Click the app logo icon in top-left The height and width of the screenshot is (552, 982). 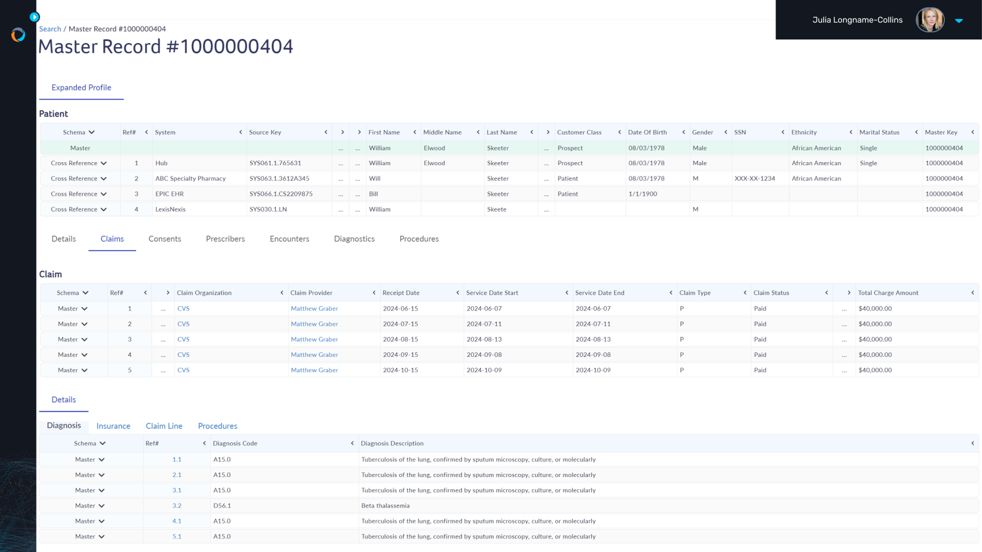click(x=18, y=35)
